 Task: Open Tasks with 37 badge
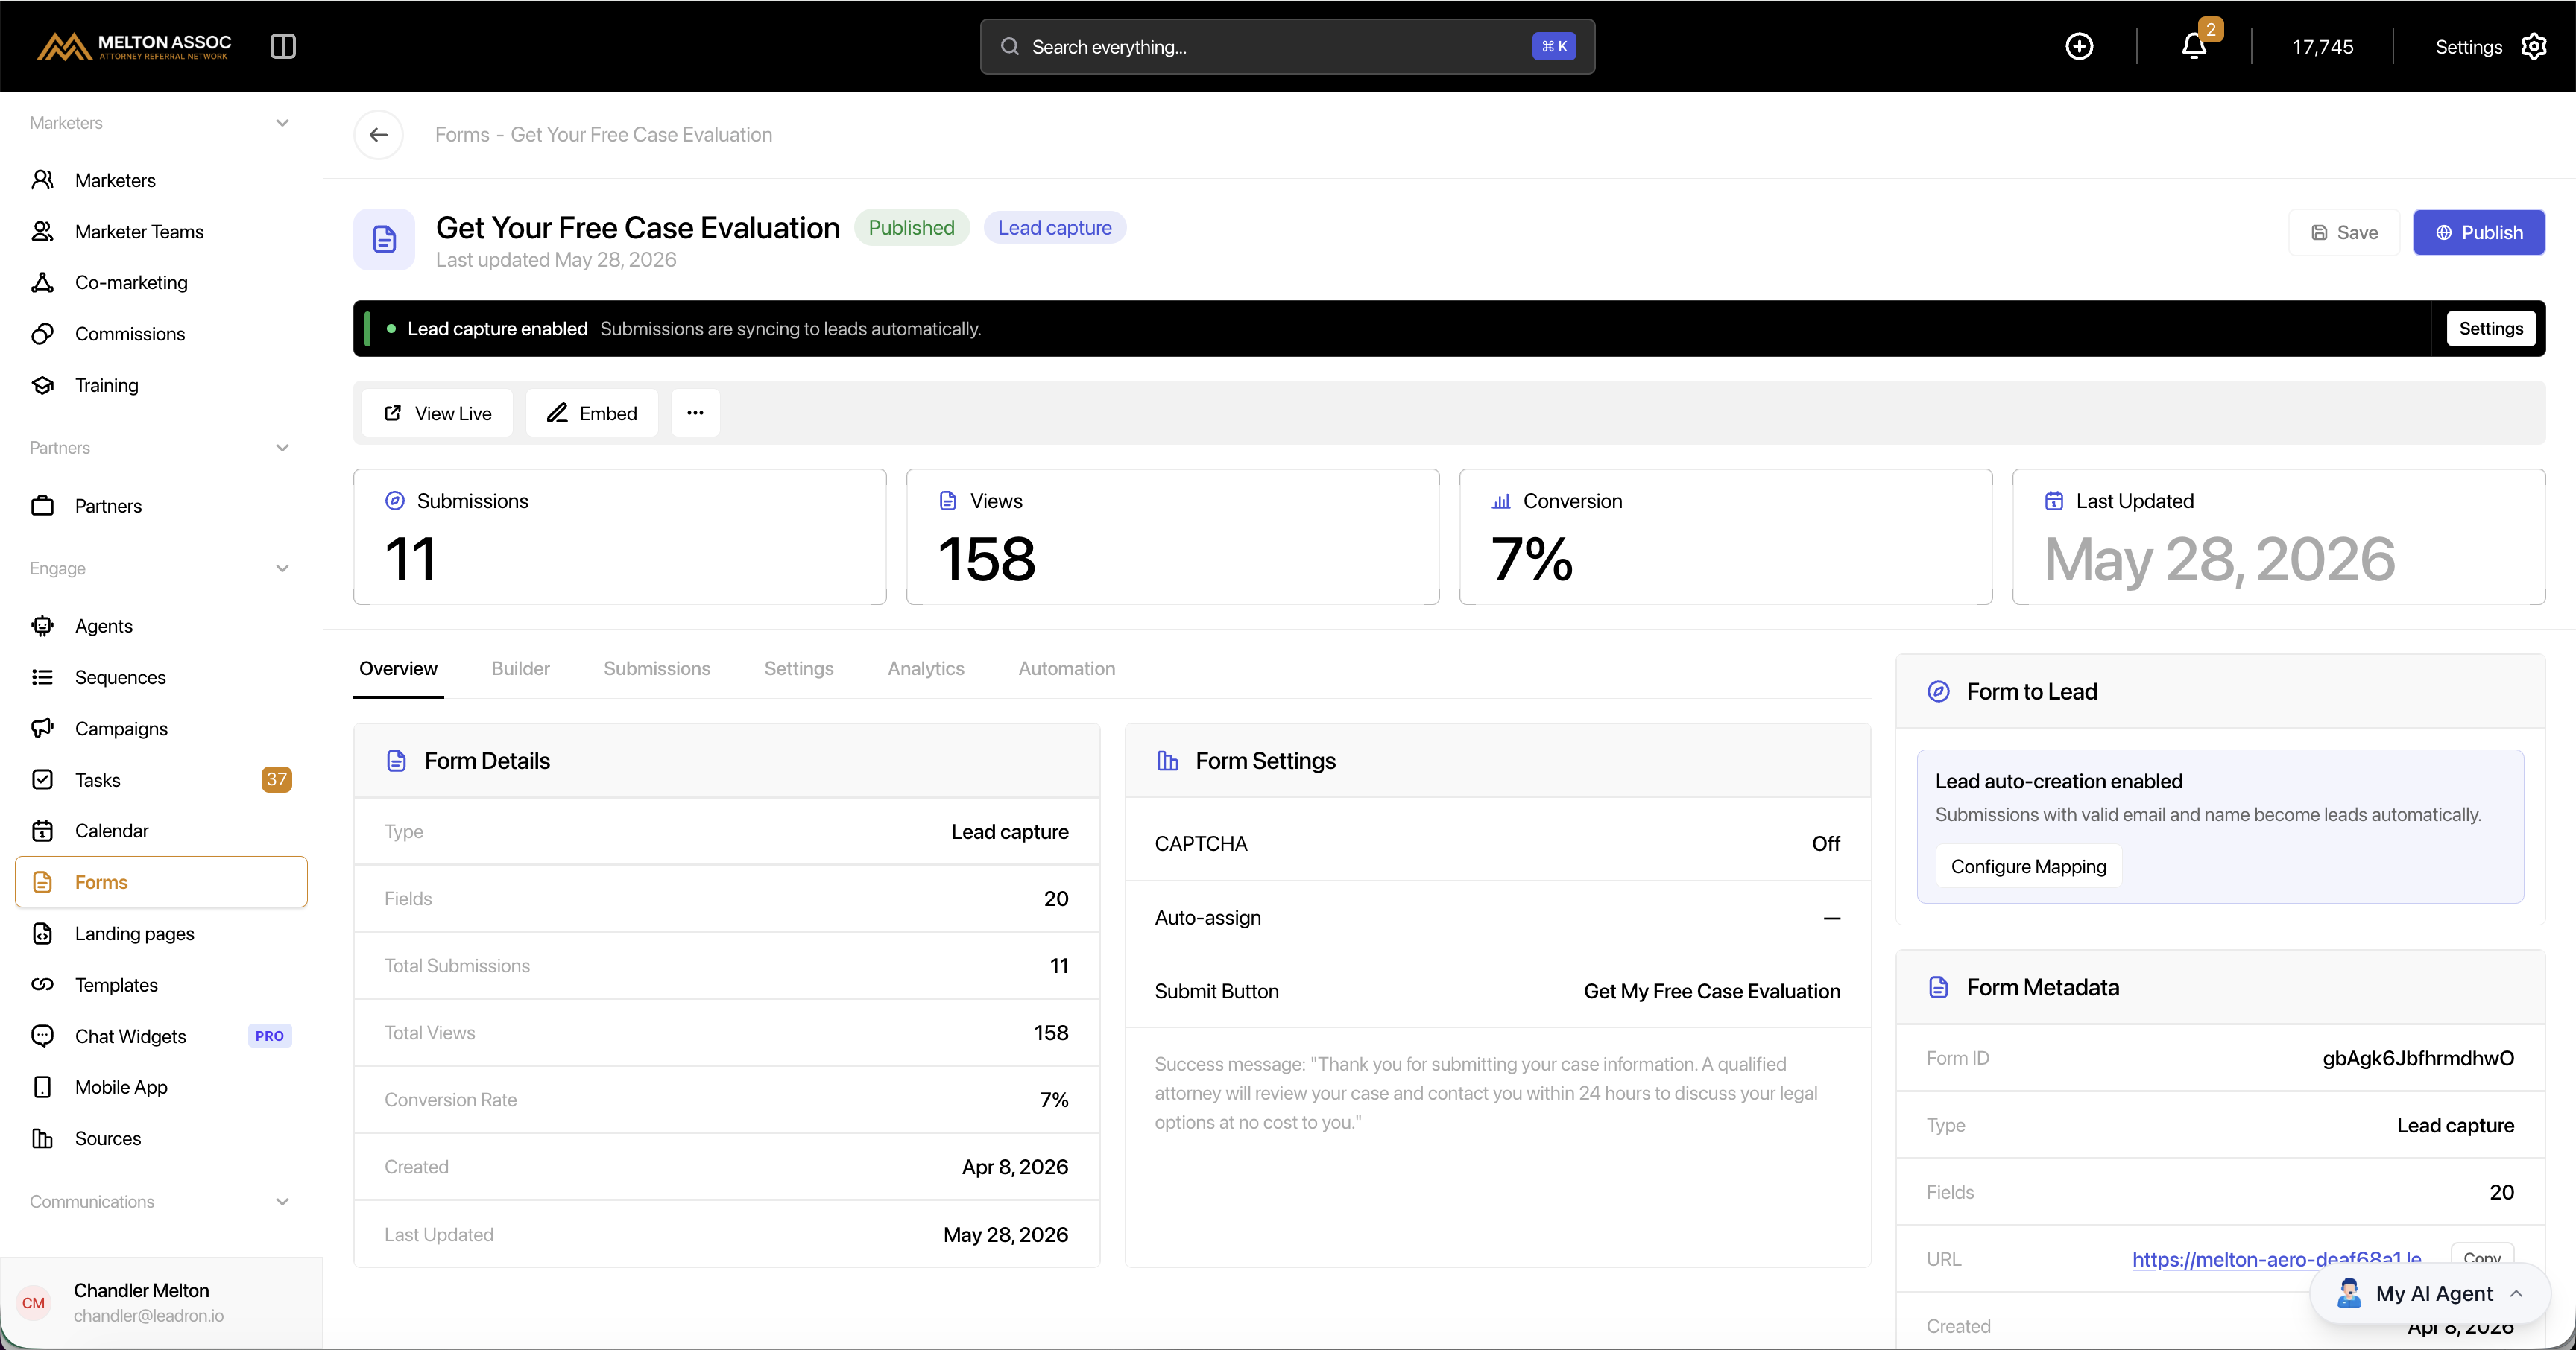click(x=162, y=779)
